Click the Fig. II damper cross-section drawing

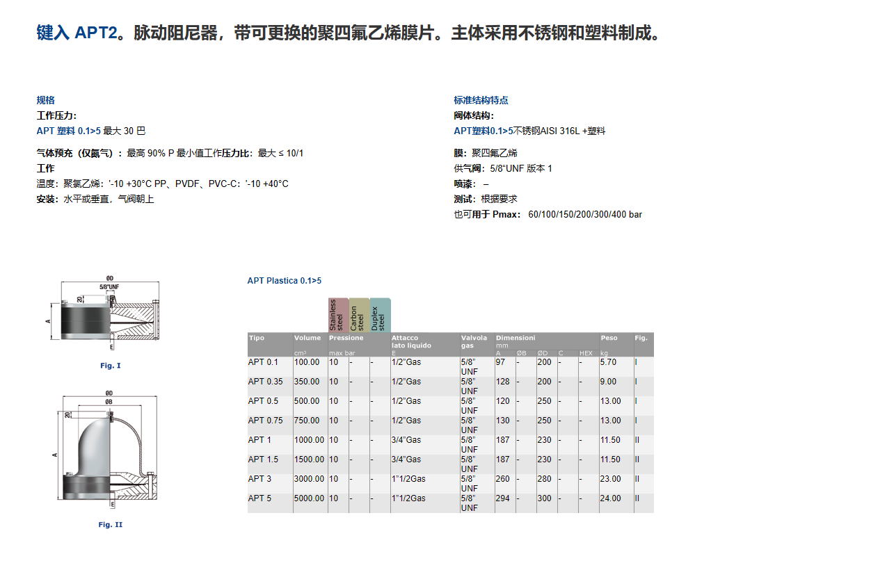tap(109, 455)
